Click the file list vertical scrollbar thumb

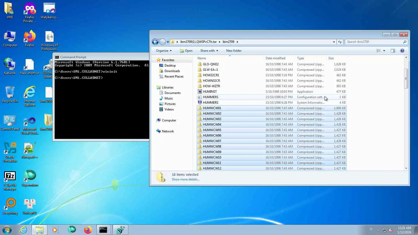click(406, 79)
